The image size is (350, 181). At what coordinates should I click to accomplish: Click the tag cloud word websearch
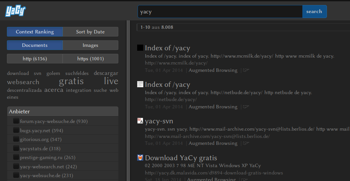(23, 82)
